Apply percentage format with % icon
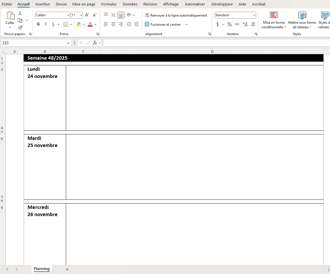 [x=229, y=24]
